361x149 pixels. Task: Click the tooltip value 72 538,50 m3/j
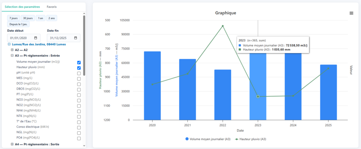point(296,45)
